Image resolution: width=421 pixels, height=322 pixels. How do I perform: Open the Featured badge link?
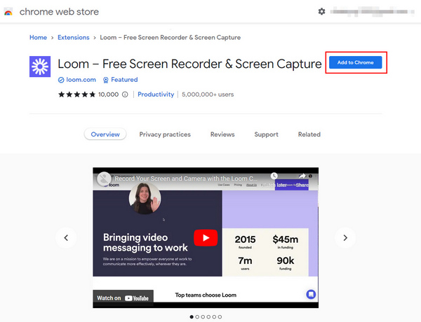coord(124,80)
